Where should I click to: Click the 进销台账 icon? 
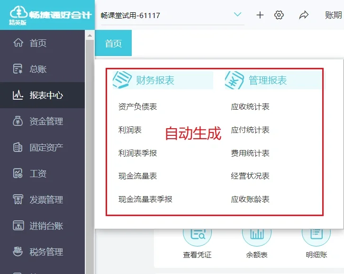pyautogui.click(x=18, y=226)
